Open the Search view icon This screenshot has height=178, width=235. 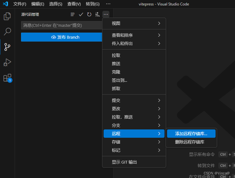[7, 32]
